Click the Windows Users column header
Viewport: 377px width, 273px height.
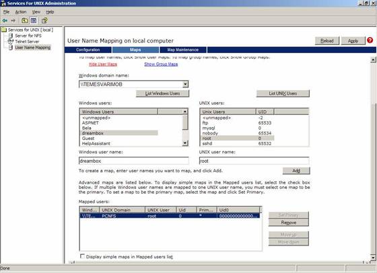tap(118, 112)
